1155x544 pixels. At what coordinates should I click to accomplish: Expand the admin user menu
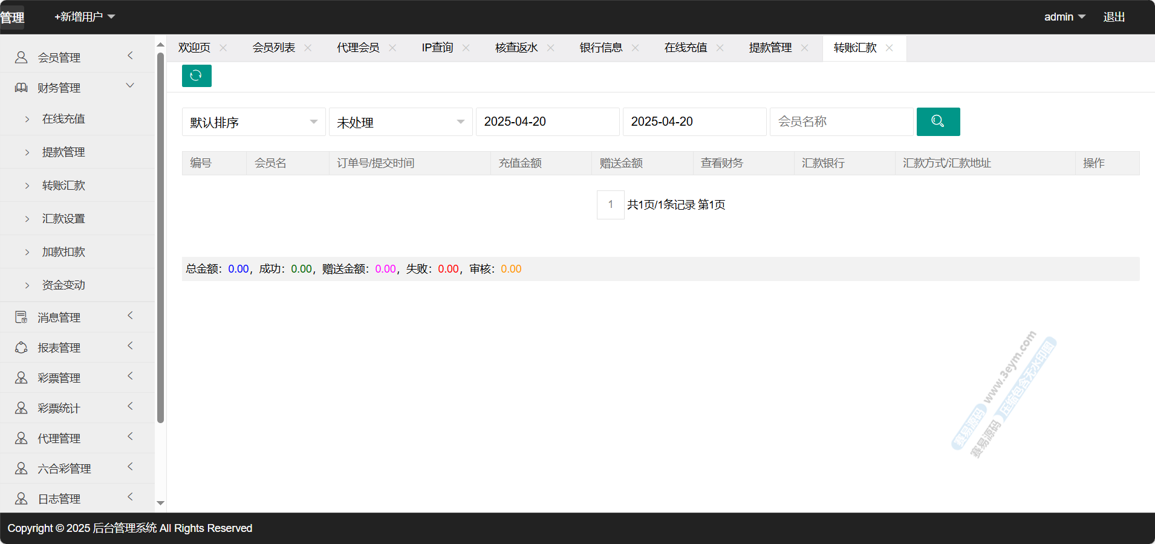(x=1064, y=17)
